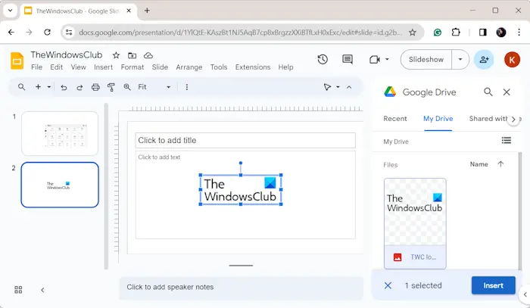Open the Format menu
The image size is (530, 308).
(x=132, y=67)
